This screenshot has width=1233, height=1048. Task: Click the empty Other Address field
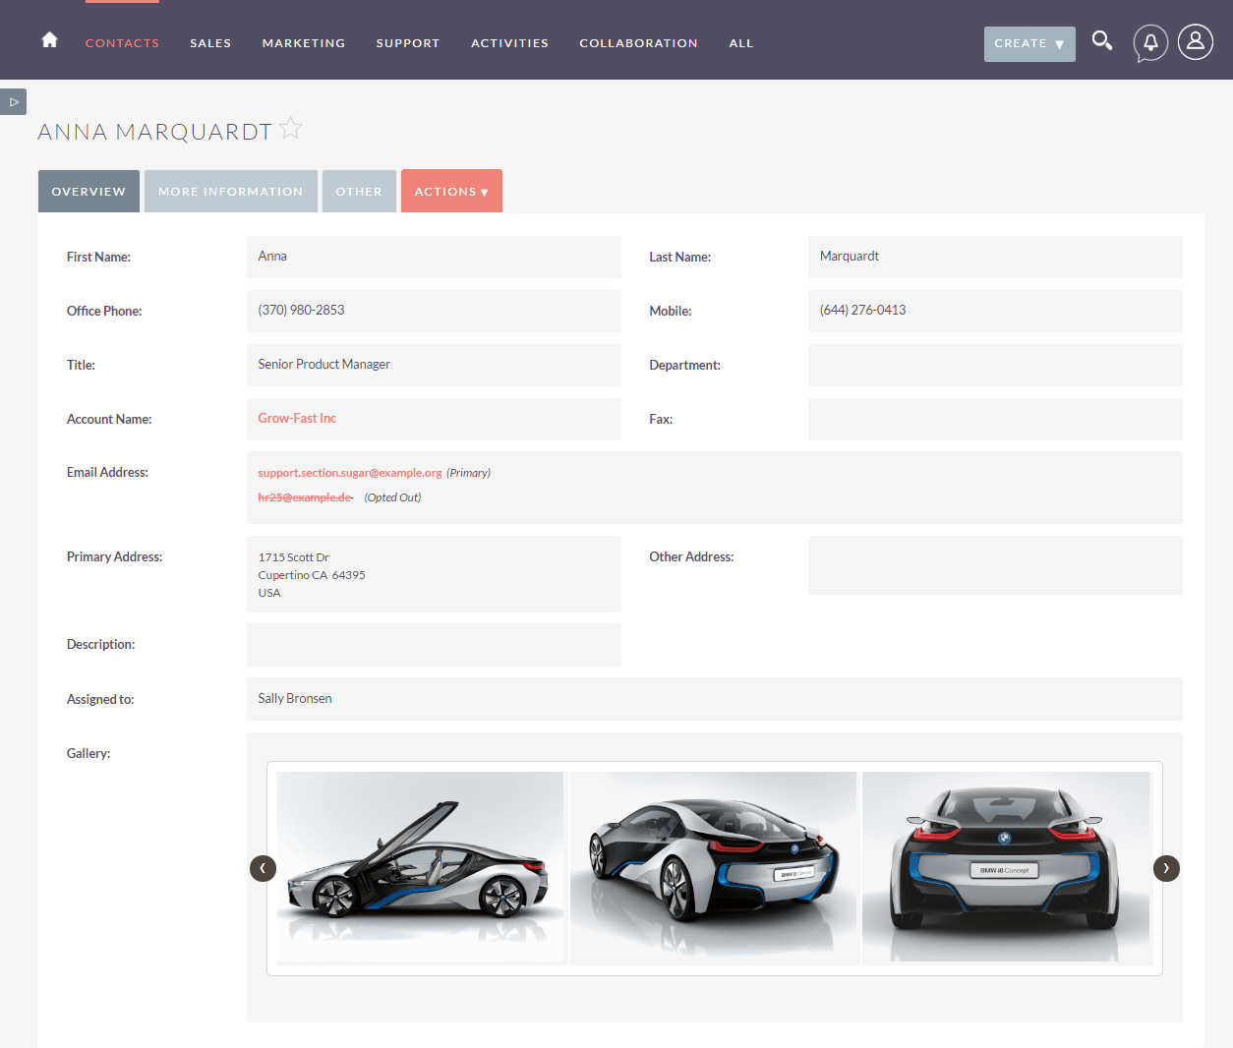[x=995, y=565]
